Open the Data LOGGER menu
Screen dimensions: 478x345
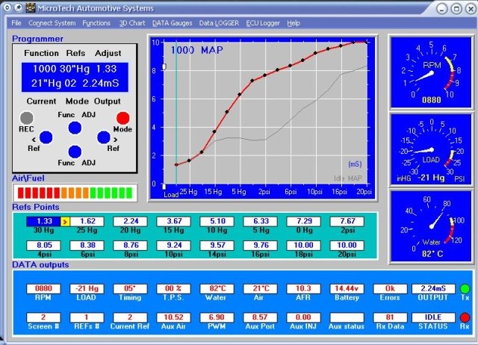[219, 23]
